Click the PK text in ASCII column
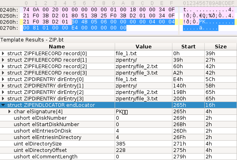The image size is (237, 160). pyautogui.click(x=202, y=22)
